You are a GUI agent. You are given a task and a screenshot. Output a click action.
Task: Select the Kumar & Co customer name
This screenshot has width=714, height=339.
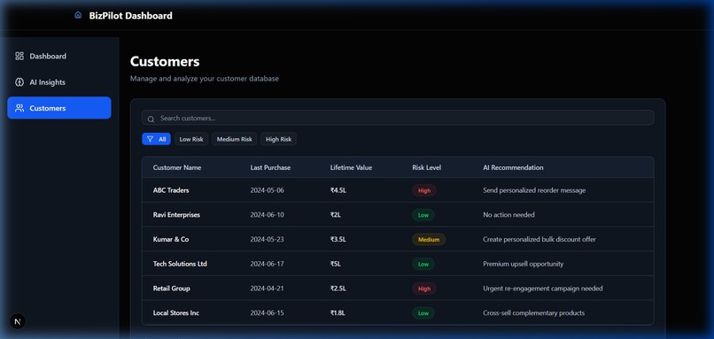coord(171,239)
